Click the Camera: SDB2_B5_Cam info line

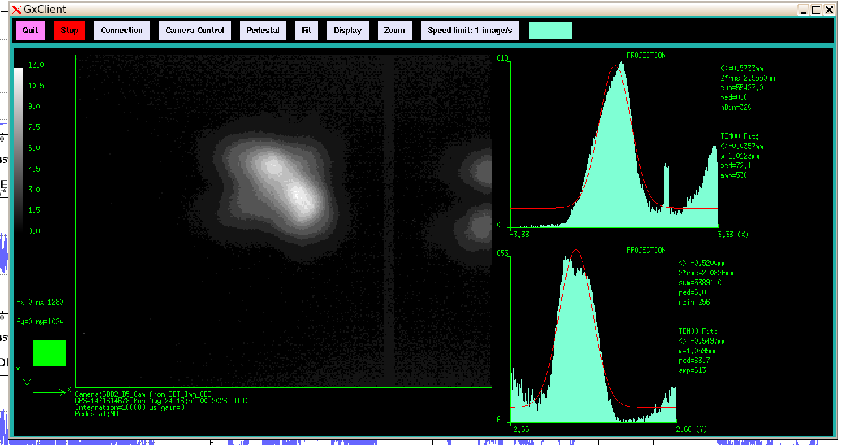pyautogui.click(x=143, y=394)
